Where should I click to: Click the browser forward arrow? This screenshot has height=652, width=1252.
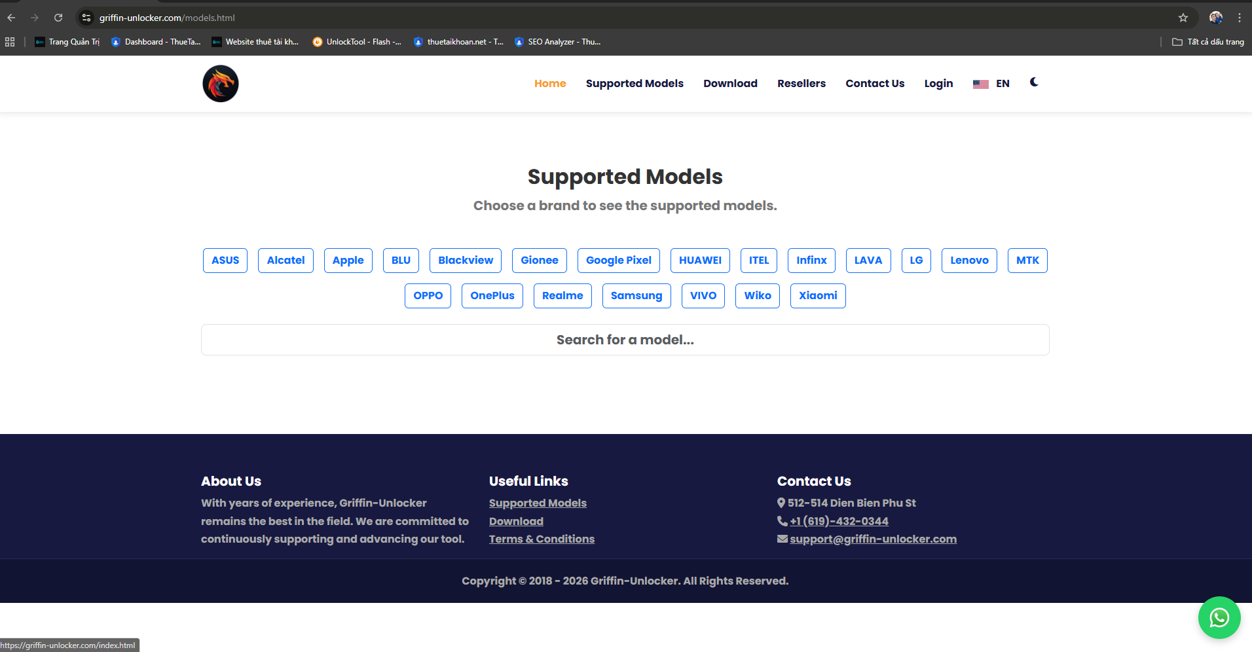click(x=35, y=18)
